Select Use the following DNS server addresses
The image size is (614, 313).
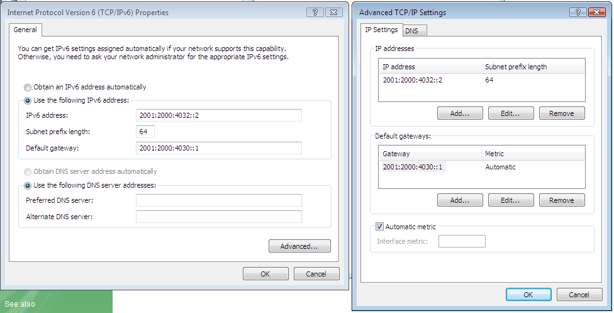(x=28, y=185)
